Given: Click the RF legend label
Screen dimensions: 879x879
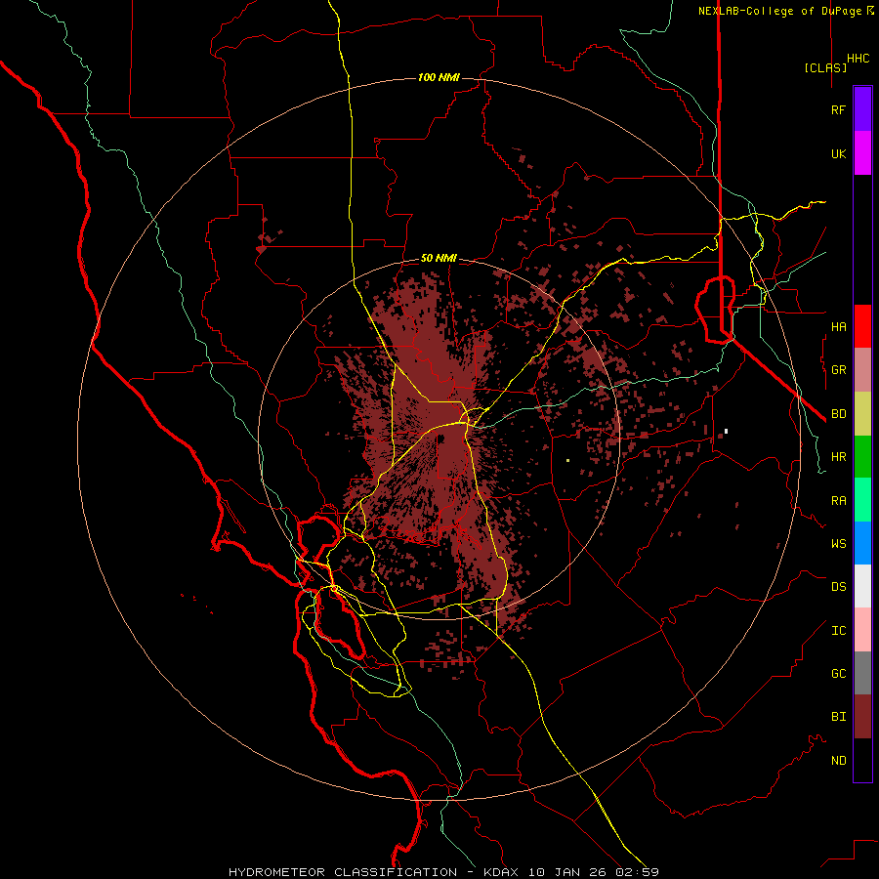Looking at the screenshot, I should pos(838,109).
